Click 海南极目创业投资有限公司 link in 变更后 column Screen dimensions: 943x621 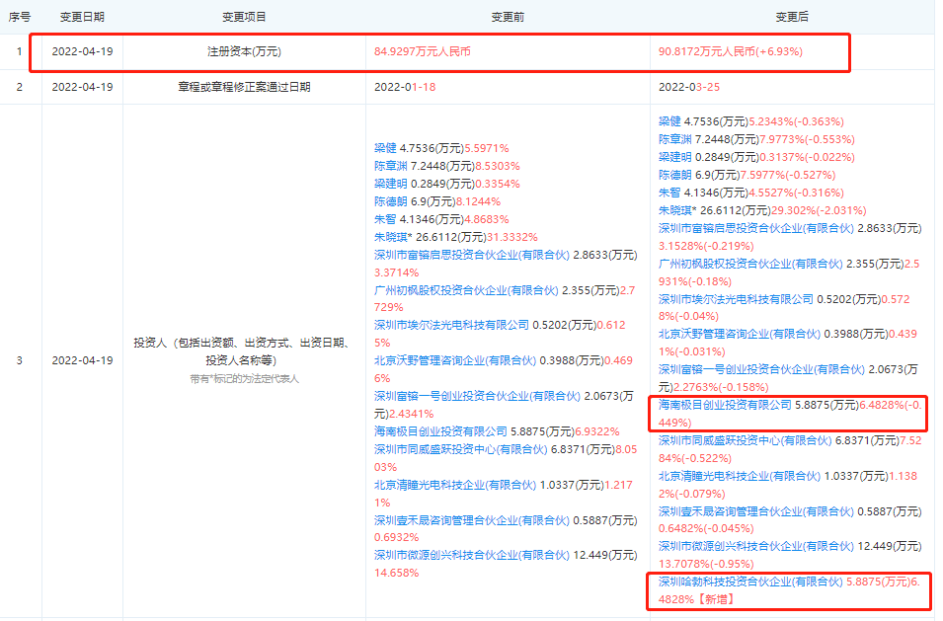click(x=726, y=404)
